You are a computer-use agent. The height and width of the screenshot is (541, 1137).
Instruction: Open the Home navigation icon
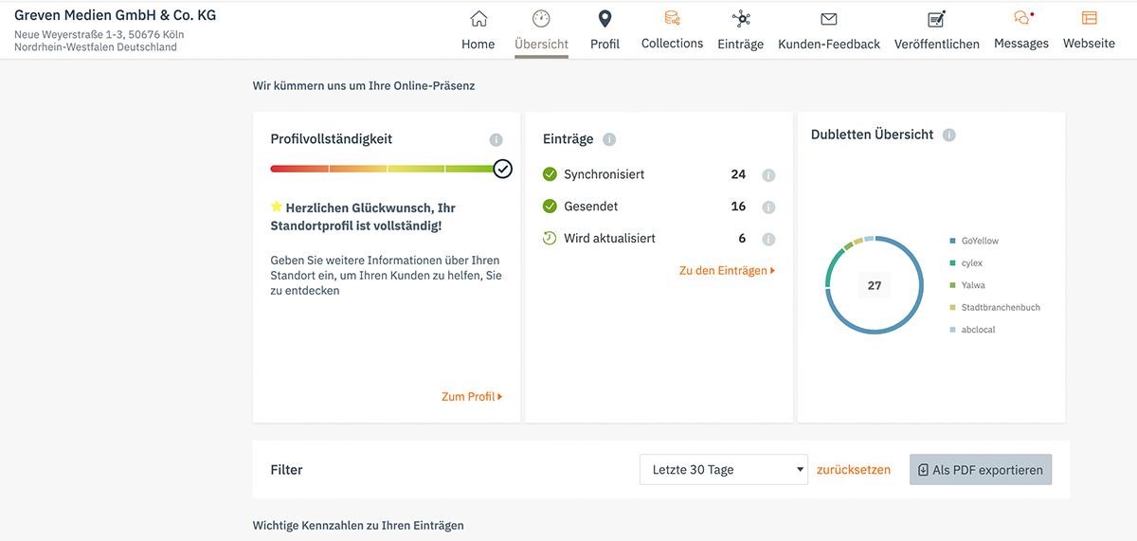pos(478,20)
